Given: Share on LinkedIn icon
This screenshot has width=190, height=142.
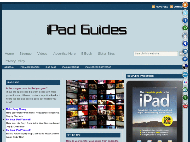Looking at the screenshot, I should coord(185,51).
